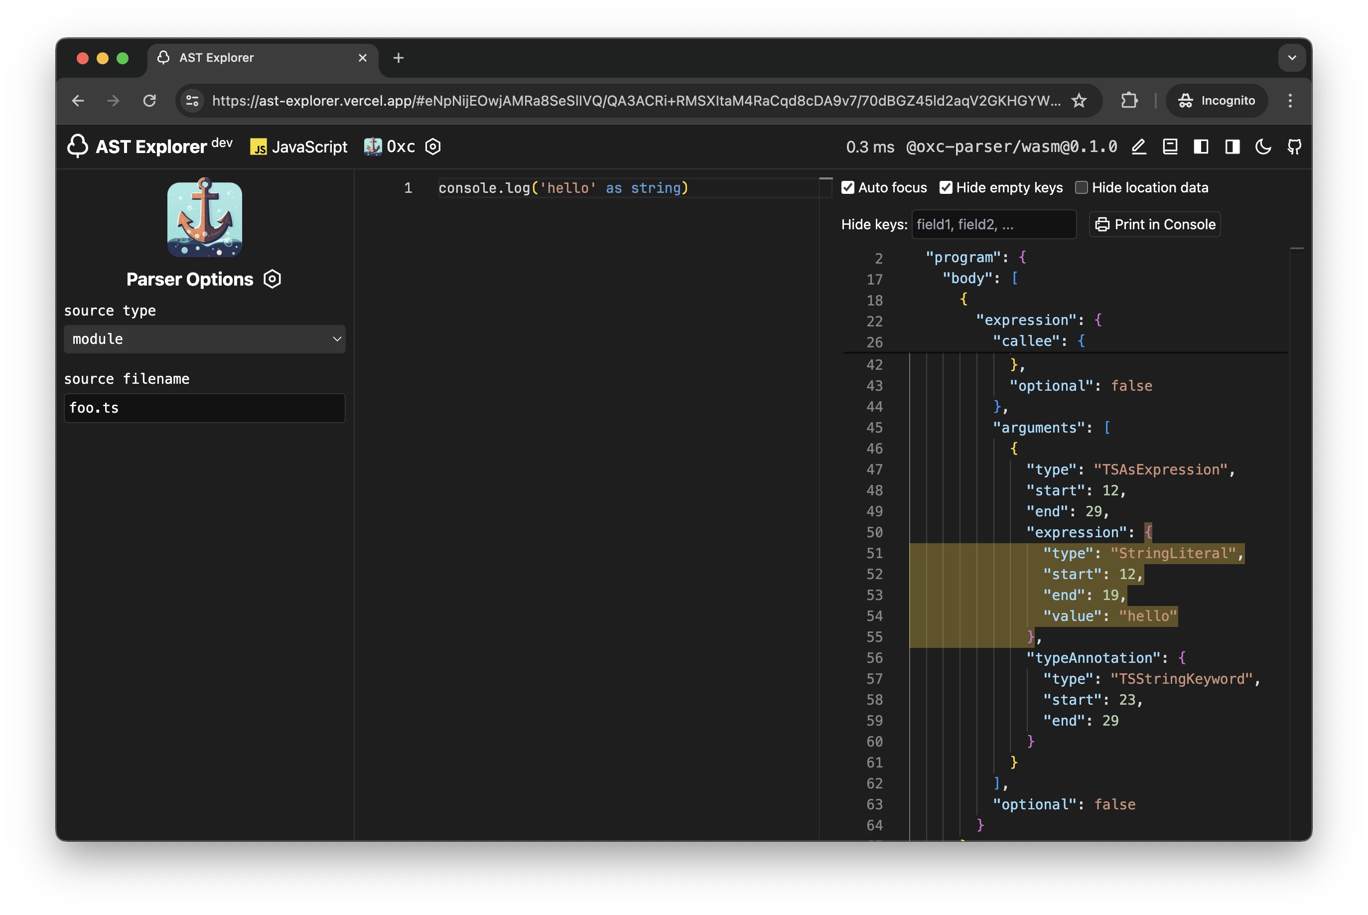Click the "expression" key on line 22

coord(1026,320)
